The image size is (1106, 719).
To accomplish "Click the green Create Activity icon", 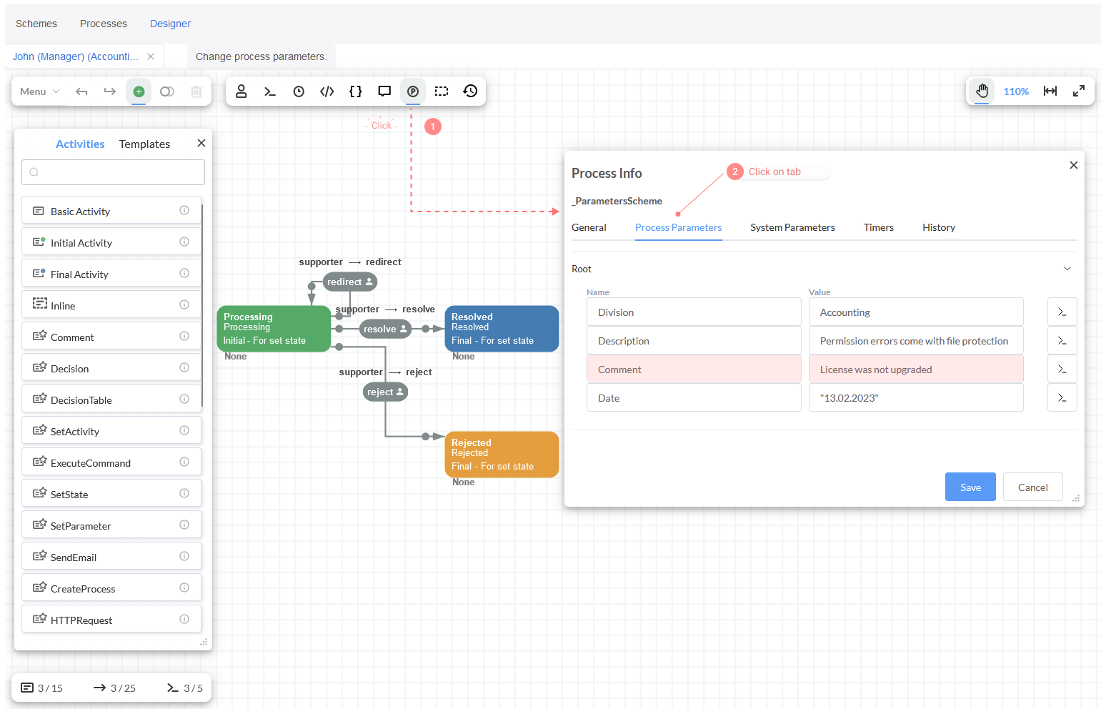I will click(x=139, y=91).
